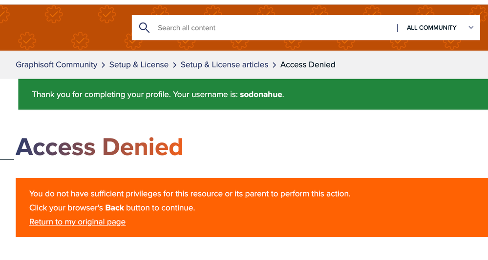
Task: Go to Graphisoft Community breadcrumb
Action: pyautogui.click(x=56, y=65)
